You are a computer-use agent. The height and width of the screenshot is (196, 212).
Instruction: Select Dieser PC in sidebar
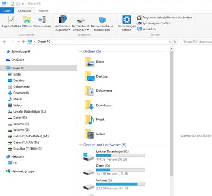click(x=38, y=68)
